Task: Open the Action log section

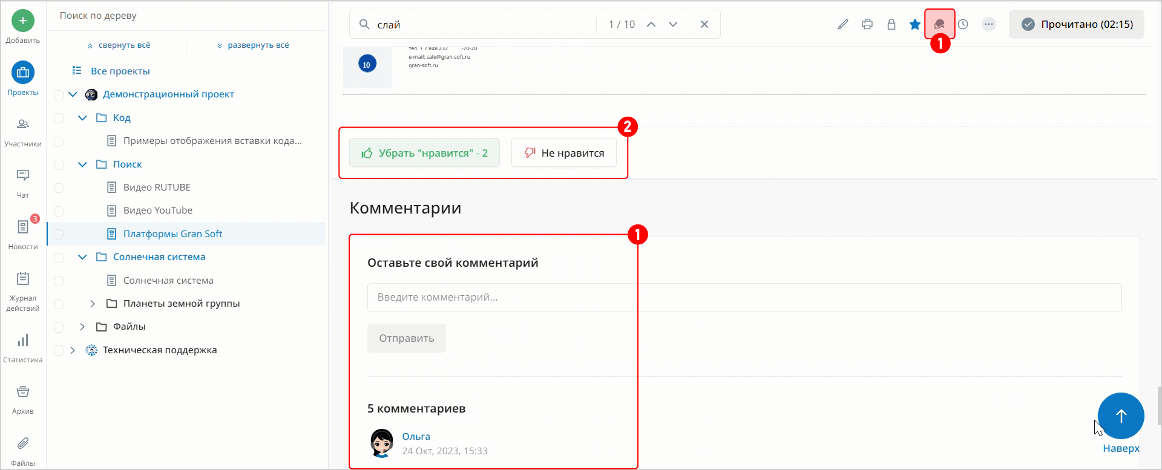Action: (23, 291)
